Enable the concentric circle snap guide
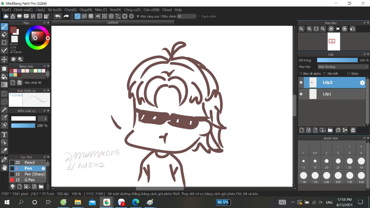This screenshot has width=370, height=208. click(x=111, y=16)
